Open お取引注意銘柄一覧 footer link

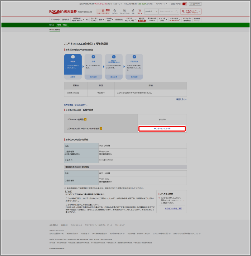pos(57,234)
